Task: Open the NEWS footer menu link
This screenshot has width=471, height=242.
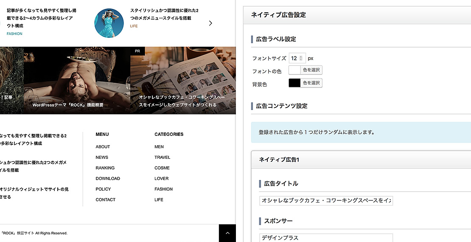Action: pos(102,157)
